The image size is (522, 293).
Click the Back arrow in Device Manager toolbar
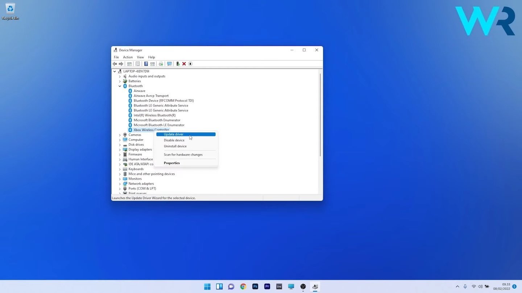(x=115, y=64)
